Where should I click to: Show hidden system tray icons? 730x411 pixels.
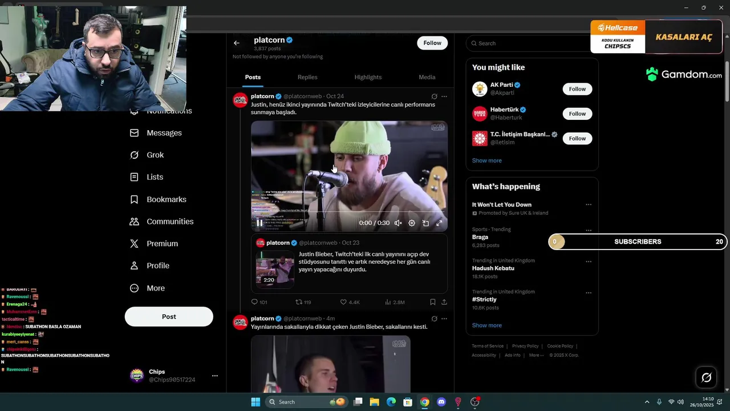647,402
